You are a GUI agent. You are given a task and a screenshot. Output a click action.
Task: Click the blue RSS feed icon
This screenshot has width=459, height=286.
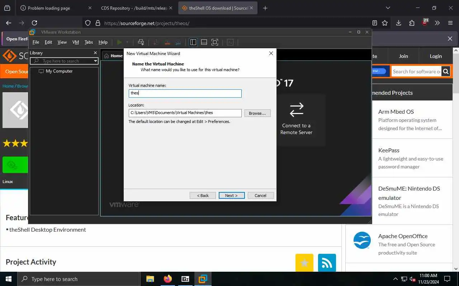327,263
